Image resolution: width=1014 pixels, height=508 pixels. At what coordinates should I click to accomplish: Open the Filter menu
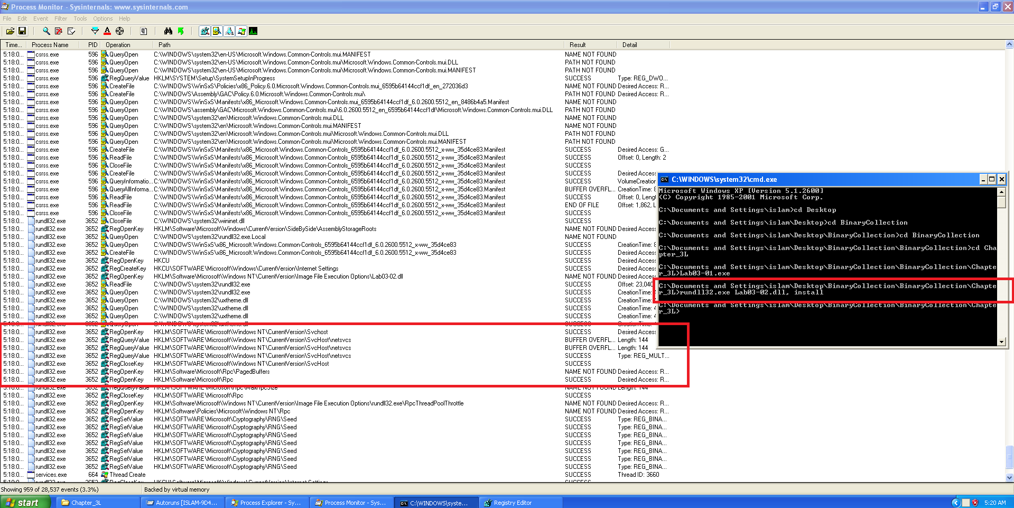pyautogui.click(x=61, y=19)
